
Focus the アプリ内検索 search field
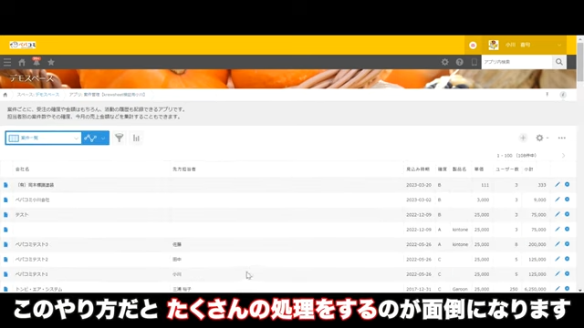(x=516, y=62)
